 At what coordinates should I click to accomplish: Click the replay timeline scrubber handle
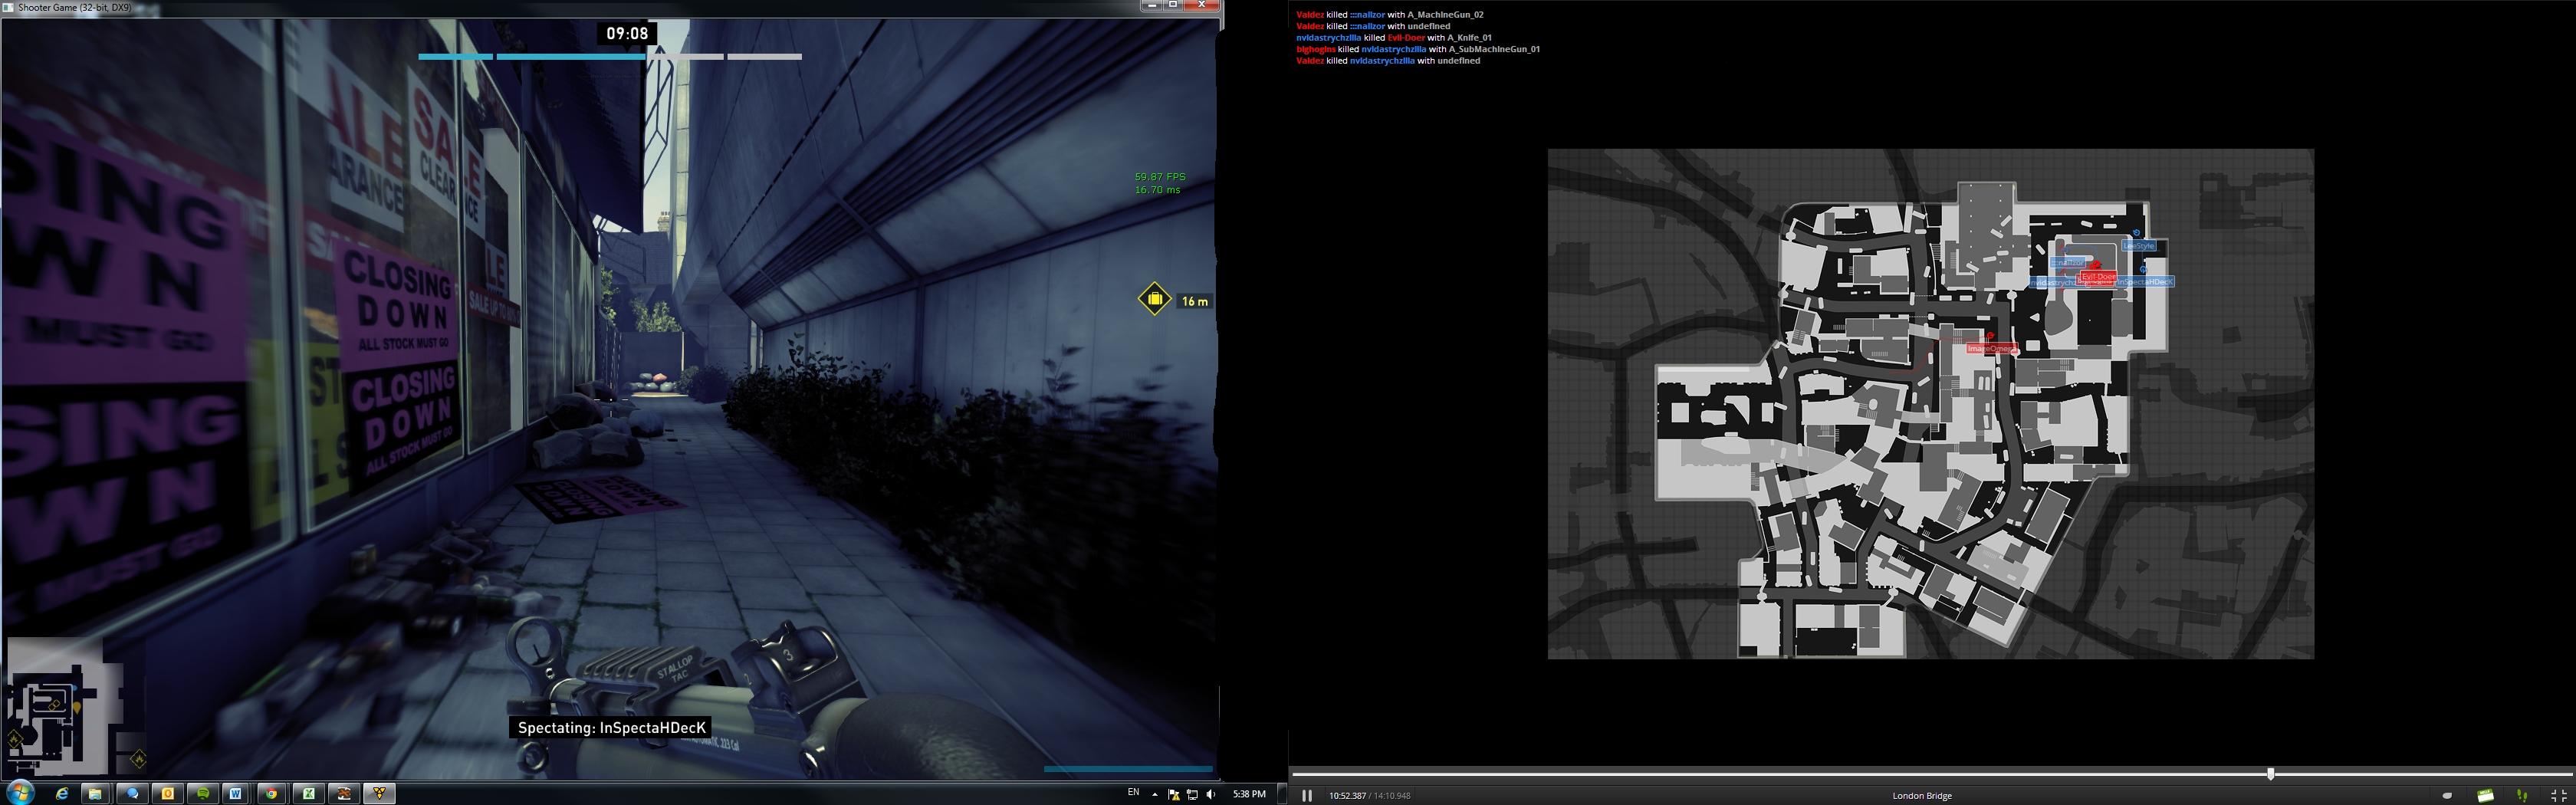pyautogui.click(x=2270, y=774)
